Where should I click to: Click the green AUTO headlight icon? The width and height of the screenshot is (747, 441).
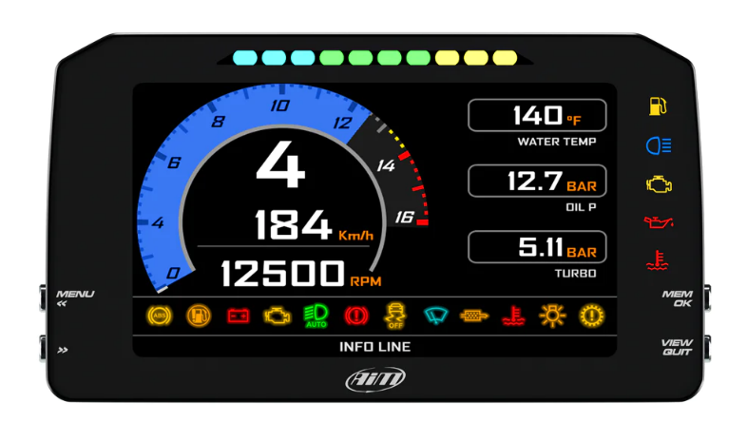coord(316,315)
